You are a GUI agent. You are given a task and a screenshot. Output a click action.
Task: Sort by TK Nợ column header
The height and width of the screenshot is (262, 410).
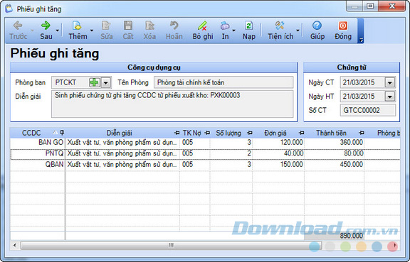point(191,133)
